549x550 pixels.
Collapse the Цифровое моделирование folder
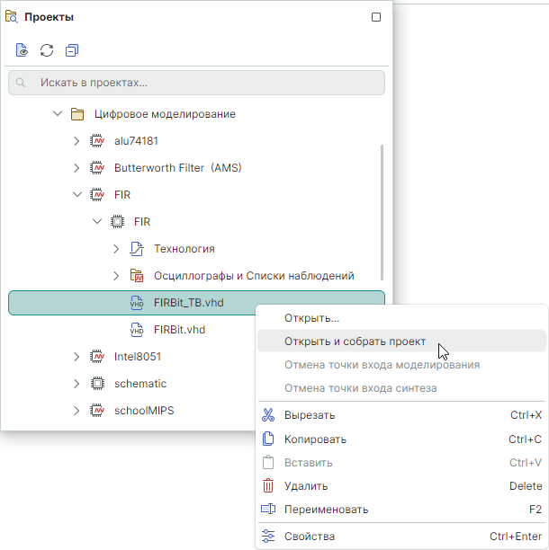click(x=58, y=114)
